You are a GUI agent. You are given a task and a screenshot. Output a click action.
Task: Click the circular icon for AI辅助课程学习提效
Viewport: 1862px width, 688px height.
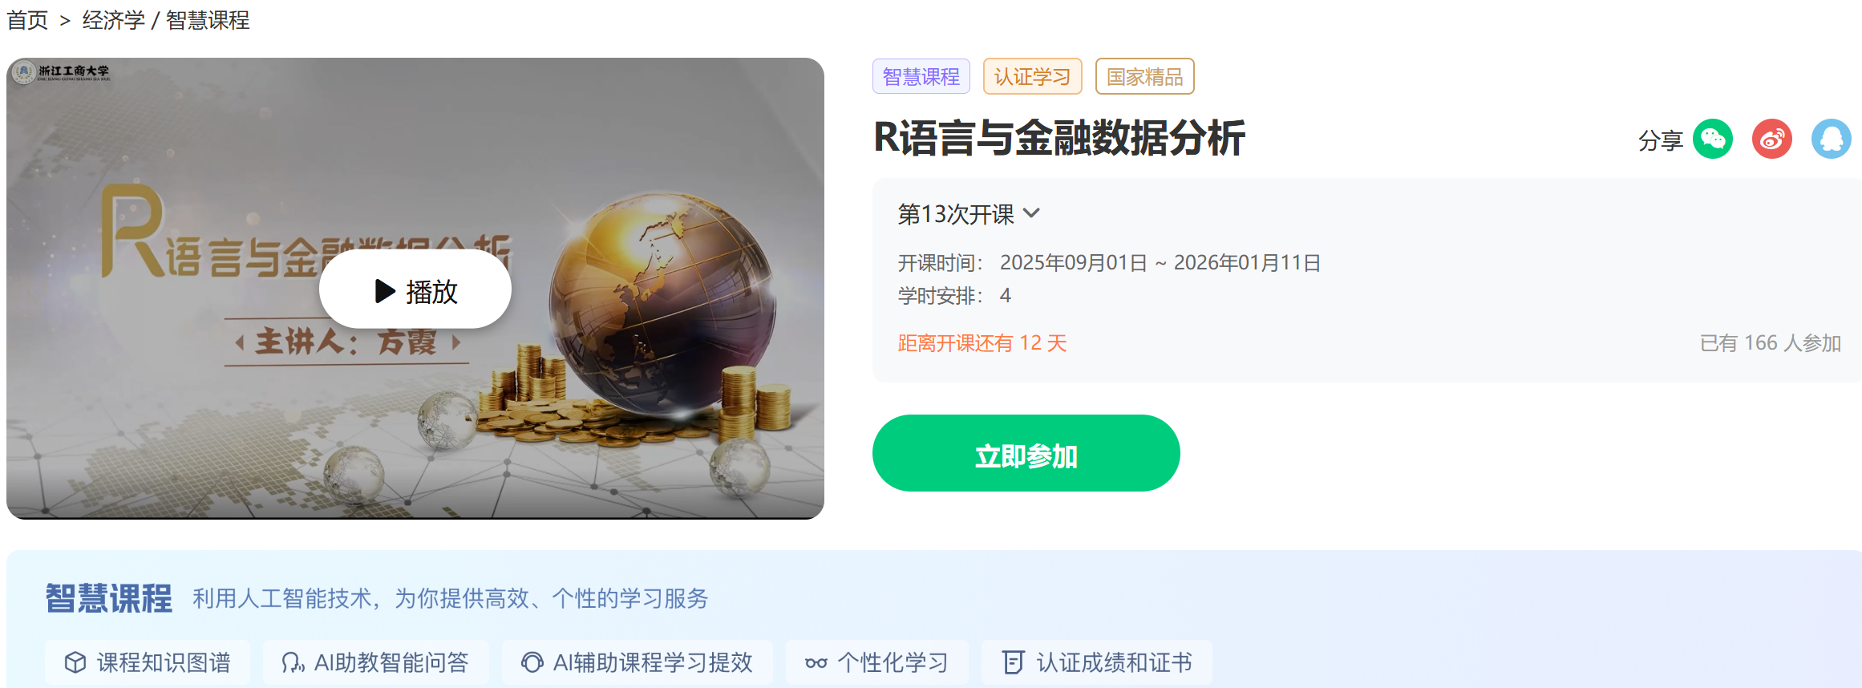click(x=532, y=662)
